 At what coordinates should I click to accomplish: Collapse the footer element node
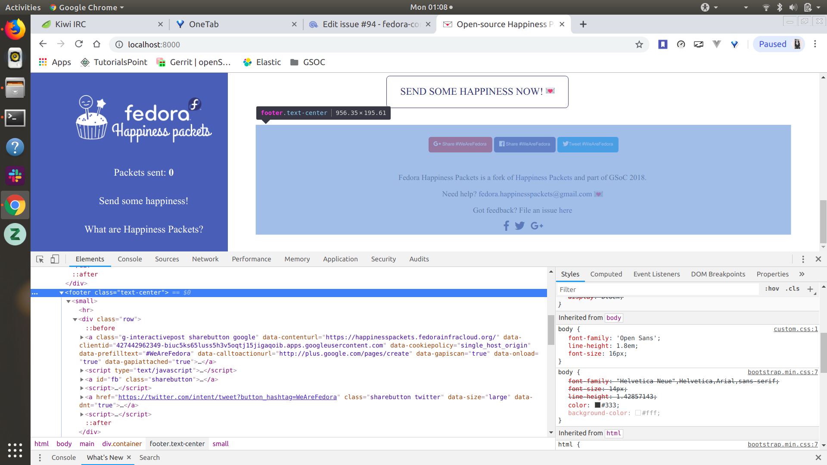point(62,293)
